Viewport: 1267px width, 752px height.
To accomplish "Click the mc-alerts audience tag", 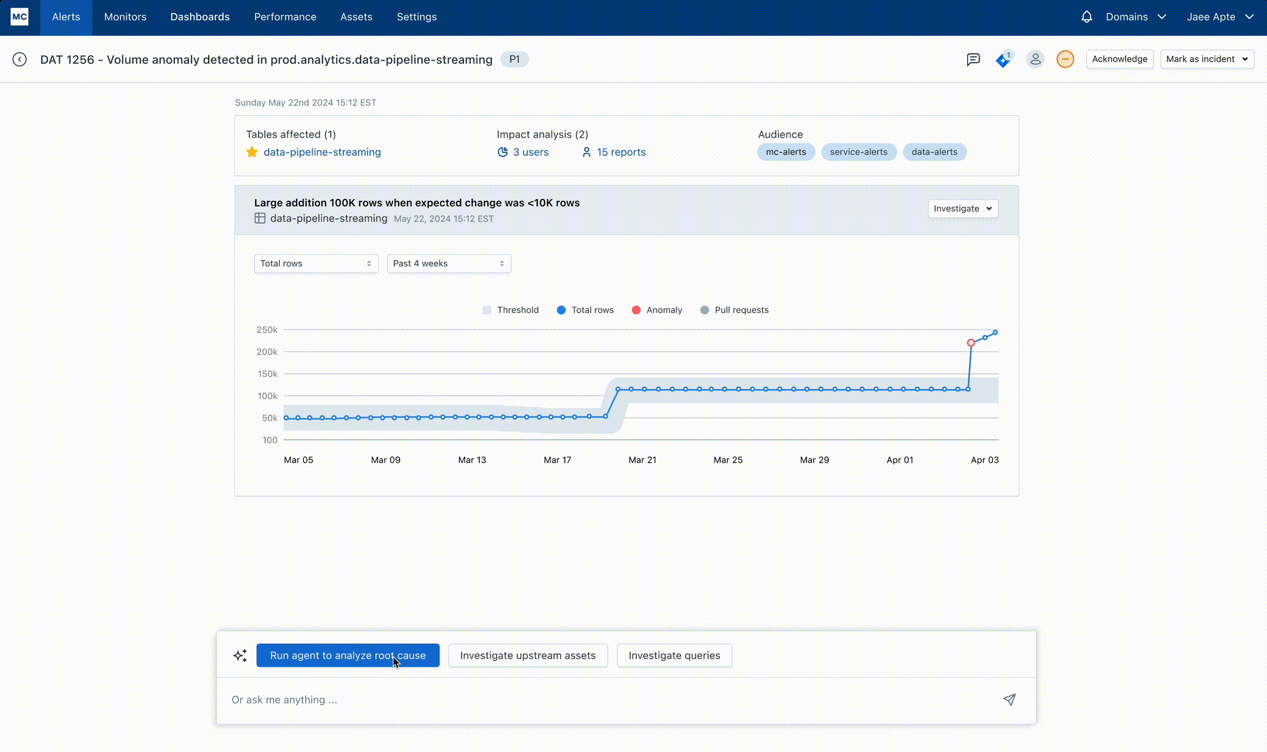I will click(x=786, y=152).
